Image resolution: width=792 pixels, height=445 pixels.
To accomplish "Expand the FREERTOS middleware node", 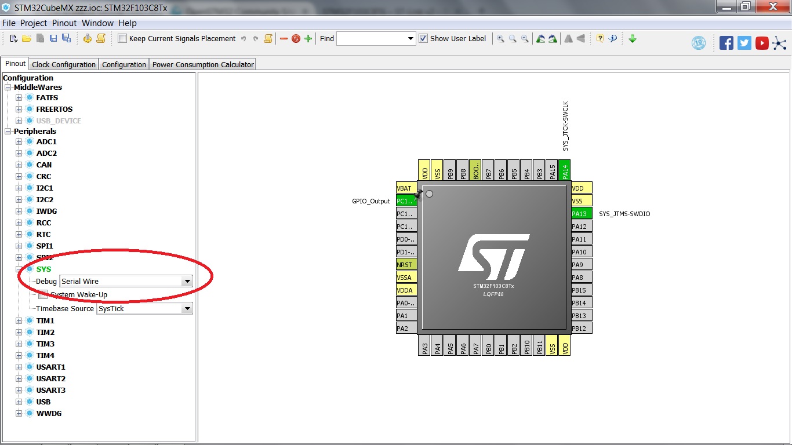I will tap(19, 109).
